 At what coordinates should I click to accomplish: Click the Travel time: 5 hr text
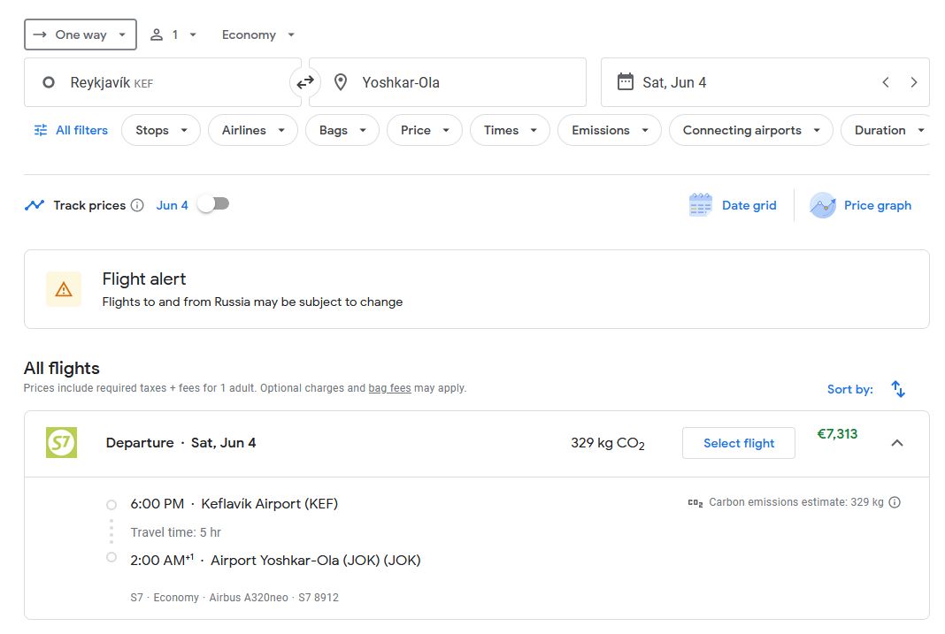175,532
